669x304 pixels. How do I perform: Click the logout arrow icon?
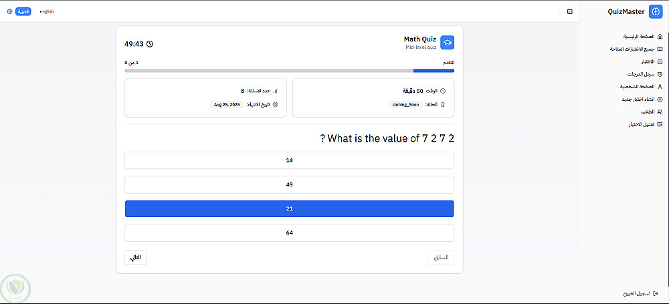(x=663, y=293)
